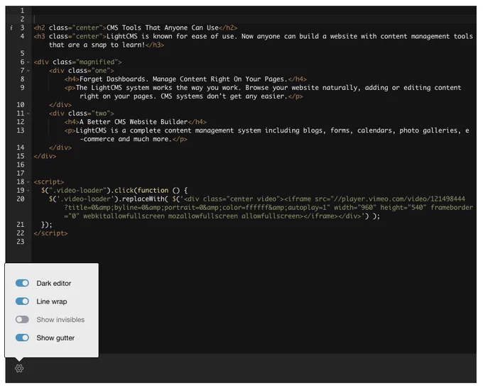Click the opening <script> tag on line 18
This screenshot has height=390, width=483.
click(49, 182)
